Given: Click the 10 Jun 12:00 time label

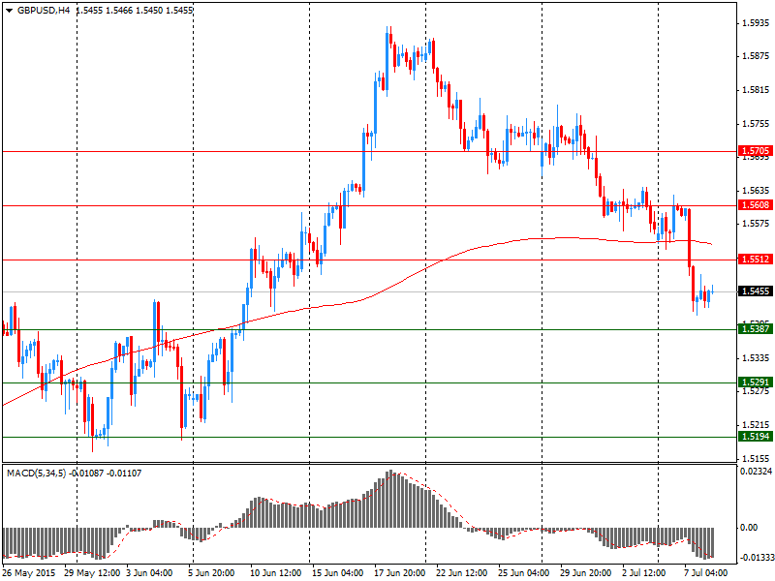Looking at the screenshot, I should pos(276,573).
